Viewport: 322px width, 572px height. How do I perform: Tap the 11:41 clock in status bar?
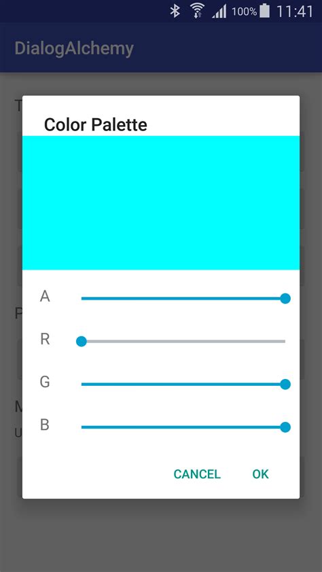(x=295, y=12)
